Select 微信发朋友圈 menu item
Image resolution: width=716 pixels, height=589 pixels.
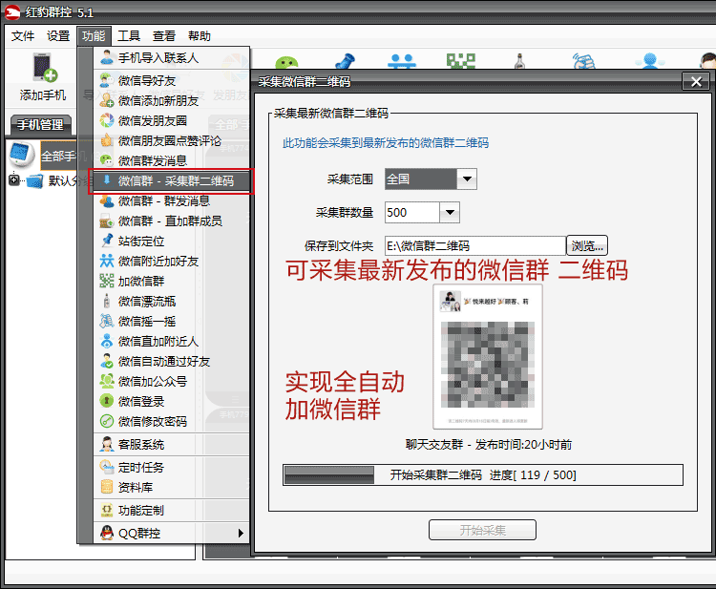(x=172, y=121)
